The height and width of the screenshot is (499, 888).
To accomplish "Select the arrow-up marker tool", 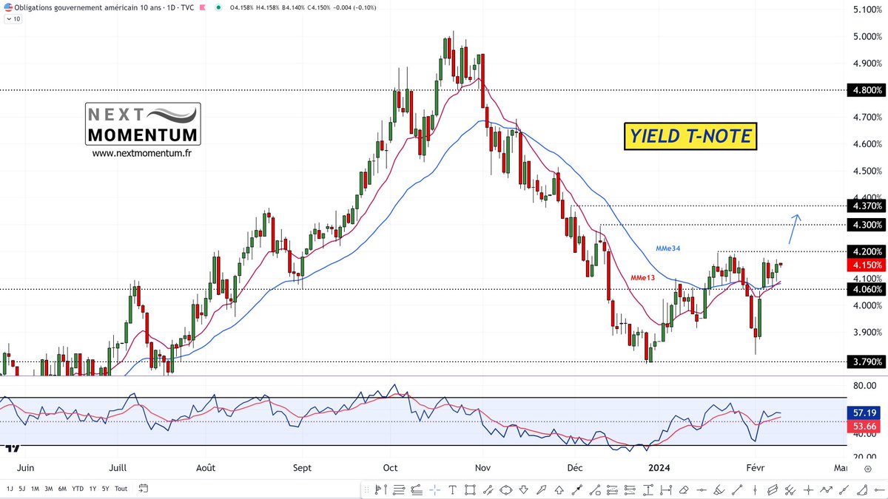I will (x=559, y=489).
